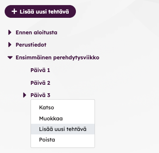
Task: Expand the 'Päivä 3' disclosure triangle
Action: (25, 95)
